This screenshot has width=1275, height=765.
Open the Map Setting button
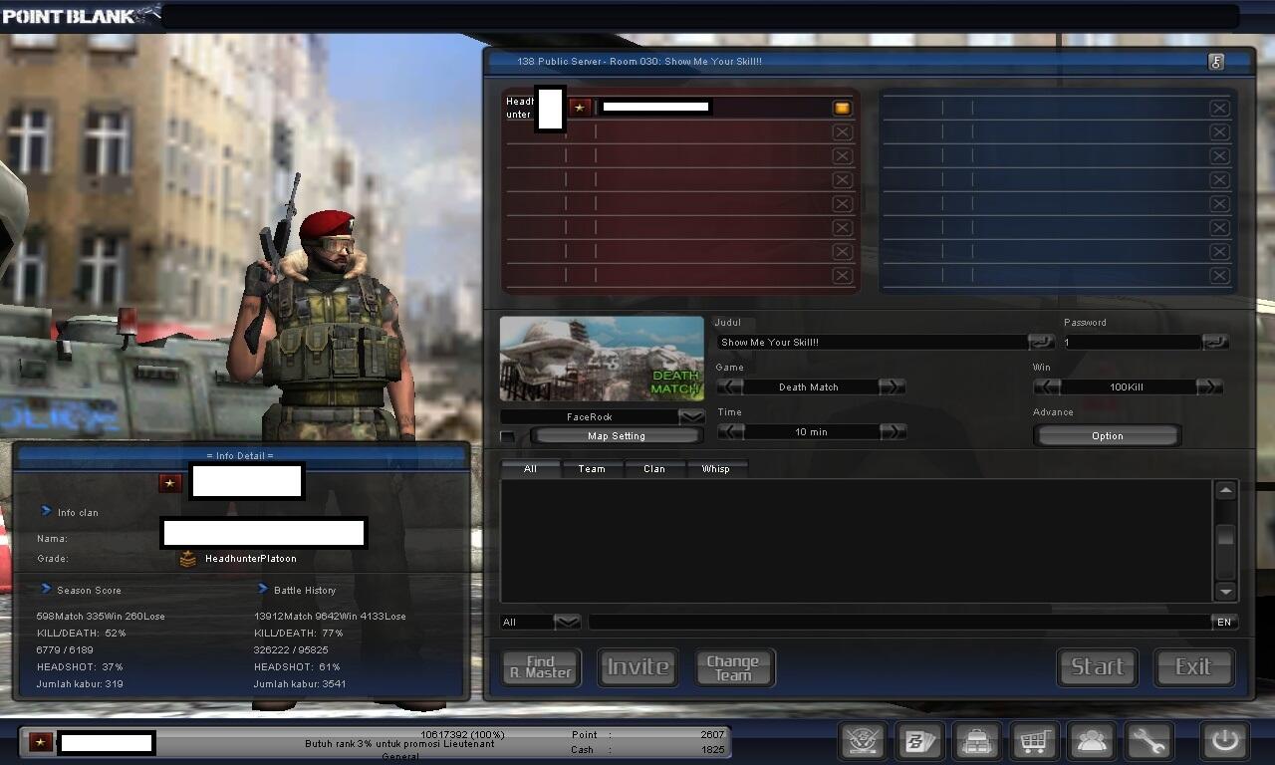pyautogui.click(x=617, y=436)
